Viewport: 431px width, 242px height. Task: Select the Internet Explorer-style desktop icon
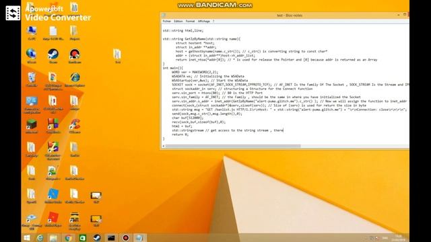75,79
